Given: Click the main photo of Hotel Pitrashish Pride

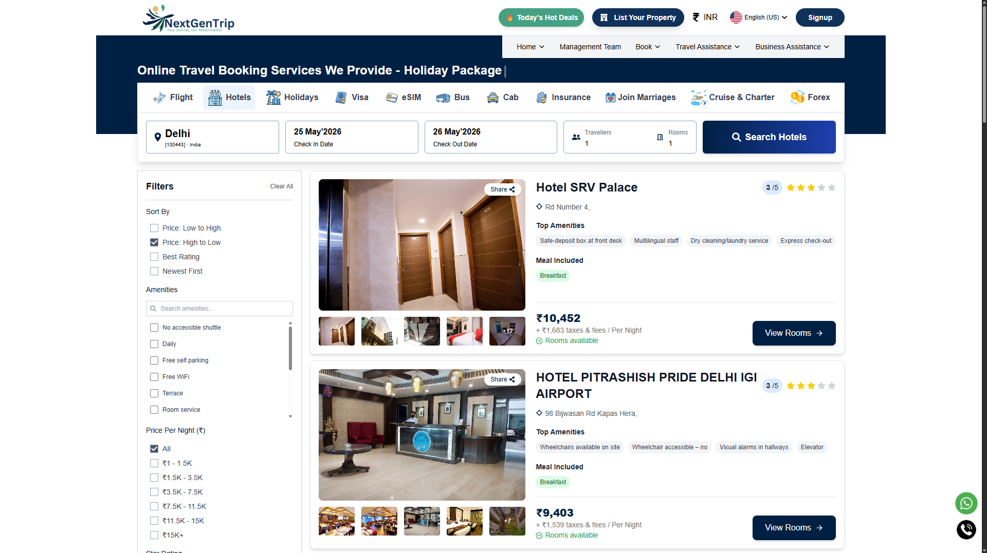Looking at the screenshot, I should tap(422, 435).
